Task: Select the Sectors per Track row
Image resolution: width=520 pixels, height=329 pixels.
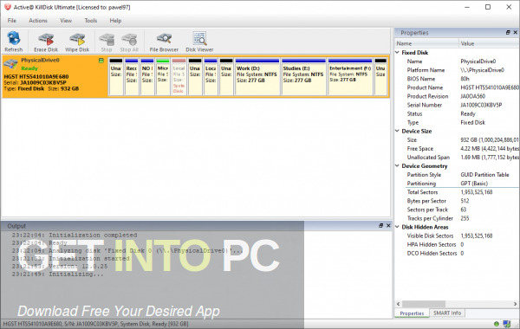Action: pos(457,210)
